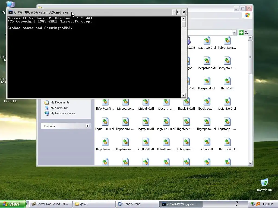Screen dimensions: 278x208
Task: Open My Documents link in sidebar
Action: click(x=60, y=102)
